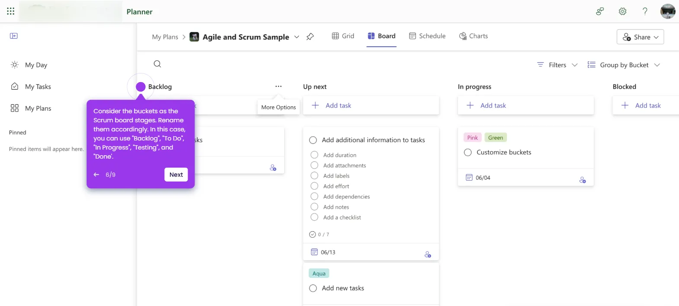Click the Planner app name in header

139,12
